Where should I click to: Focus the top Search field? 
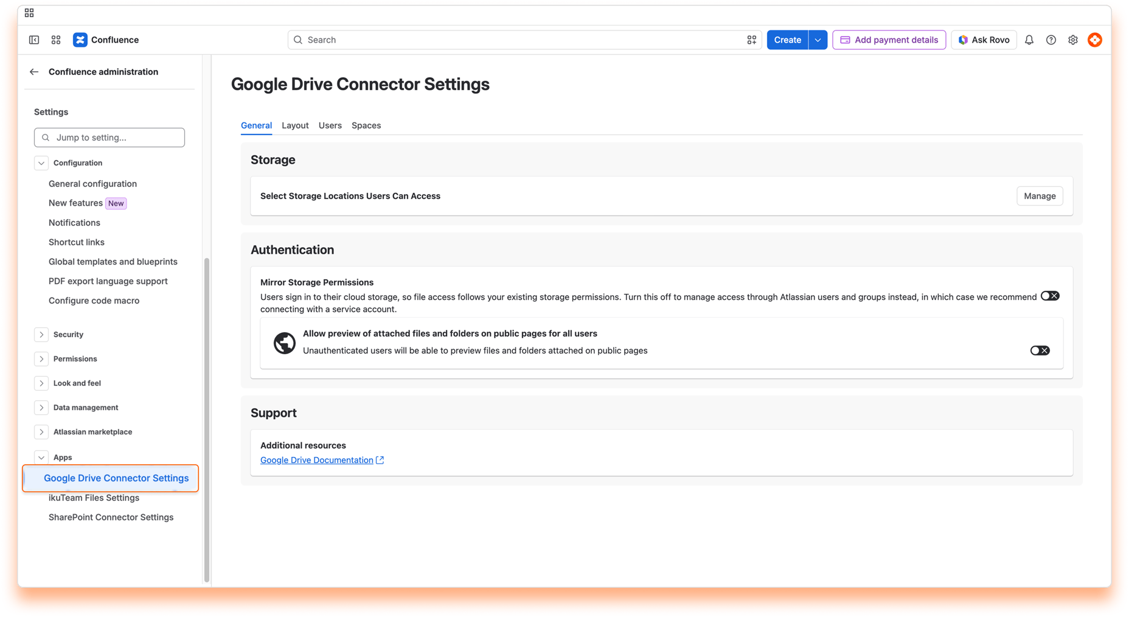pos(524,40)
